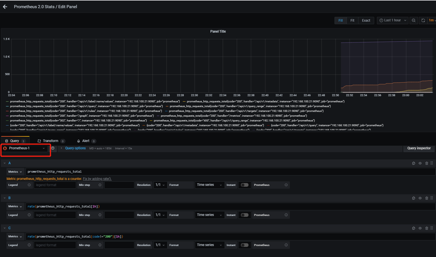The height and width of the screenshot is (257, 436).
Task: Collapse query B
Action: tap(5, 198)
